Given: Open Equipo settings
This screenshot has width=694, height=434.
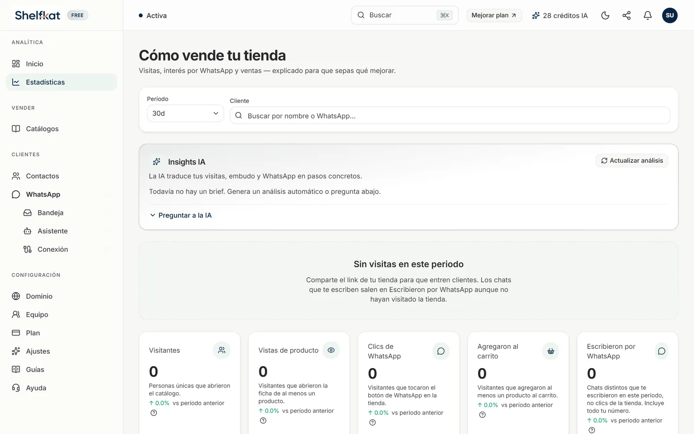Looking at the screenshot, I should coord(62,315).
